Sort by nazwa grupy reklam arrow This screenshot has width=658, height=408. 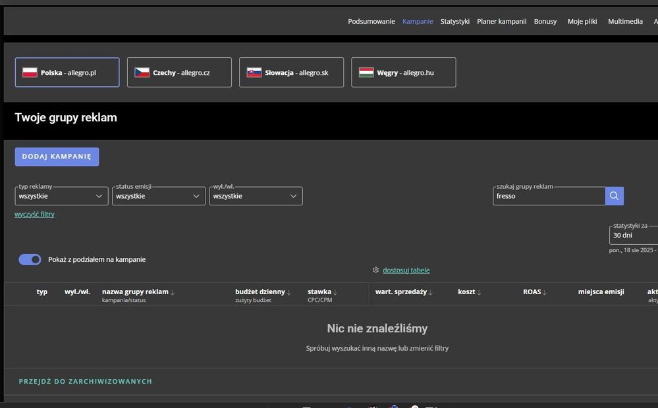[173, 292]
